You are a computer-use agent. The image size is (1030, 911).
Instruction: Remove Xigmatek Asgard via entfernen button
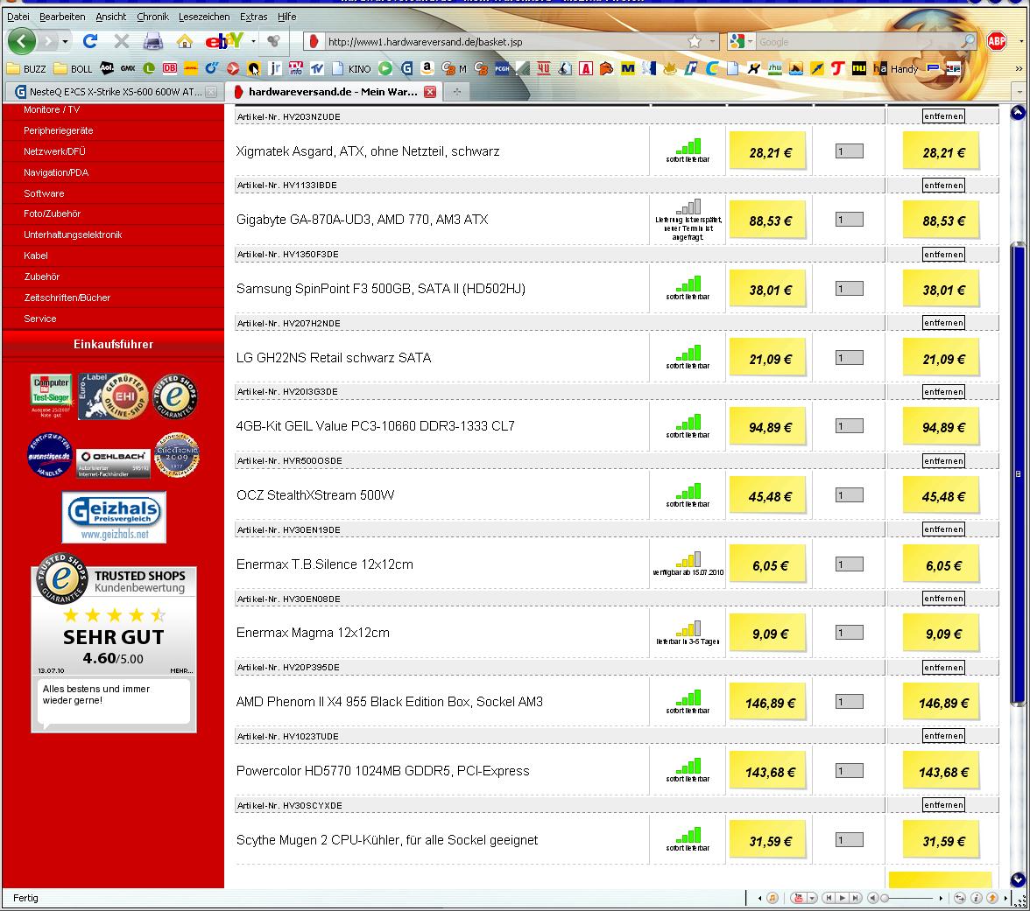943,116
